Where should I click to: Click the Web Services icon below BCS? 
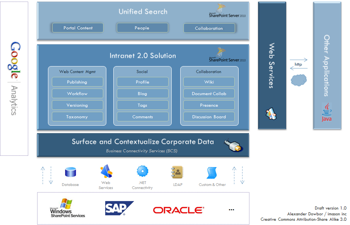click(106, 171)
